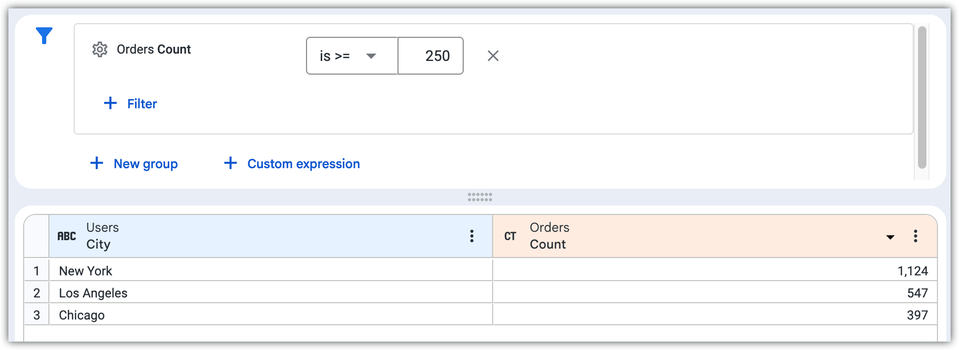Add a New group

134,163
